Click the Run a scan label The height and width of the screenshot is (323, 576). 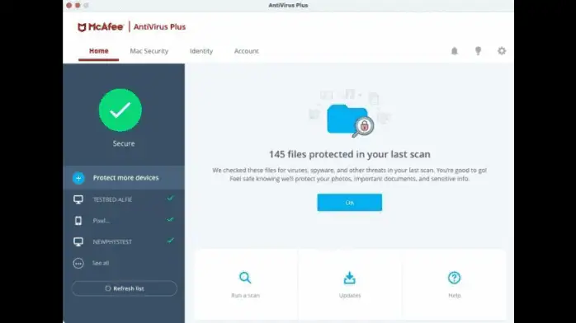pos(245,296)
